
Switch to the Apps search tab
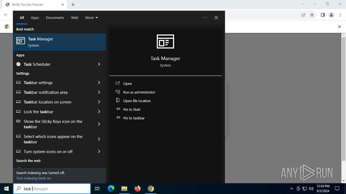pos(35,18)
